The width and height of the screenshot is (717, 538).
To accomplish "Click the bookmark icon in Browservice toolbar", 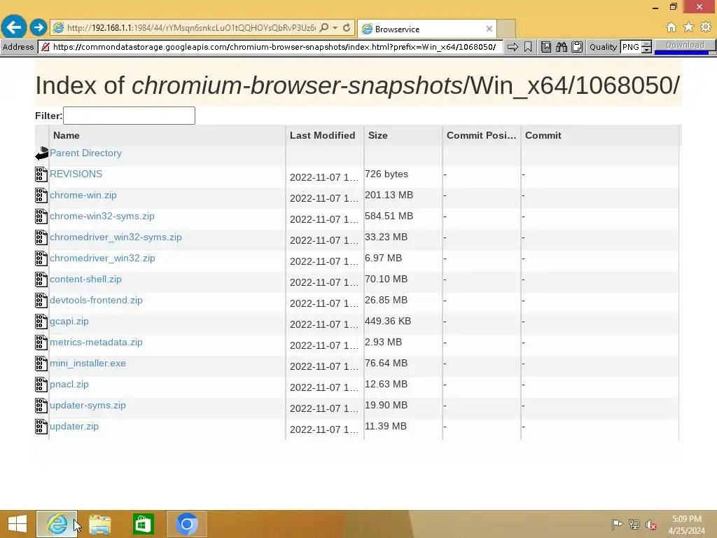I will (x=528, y=47).
